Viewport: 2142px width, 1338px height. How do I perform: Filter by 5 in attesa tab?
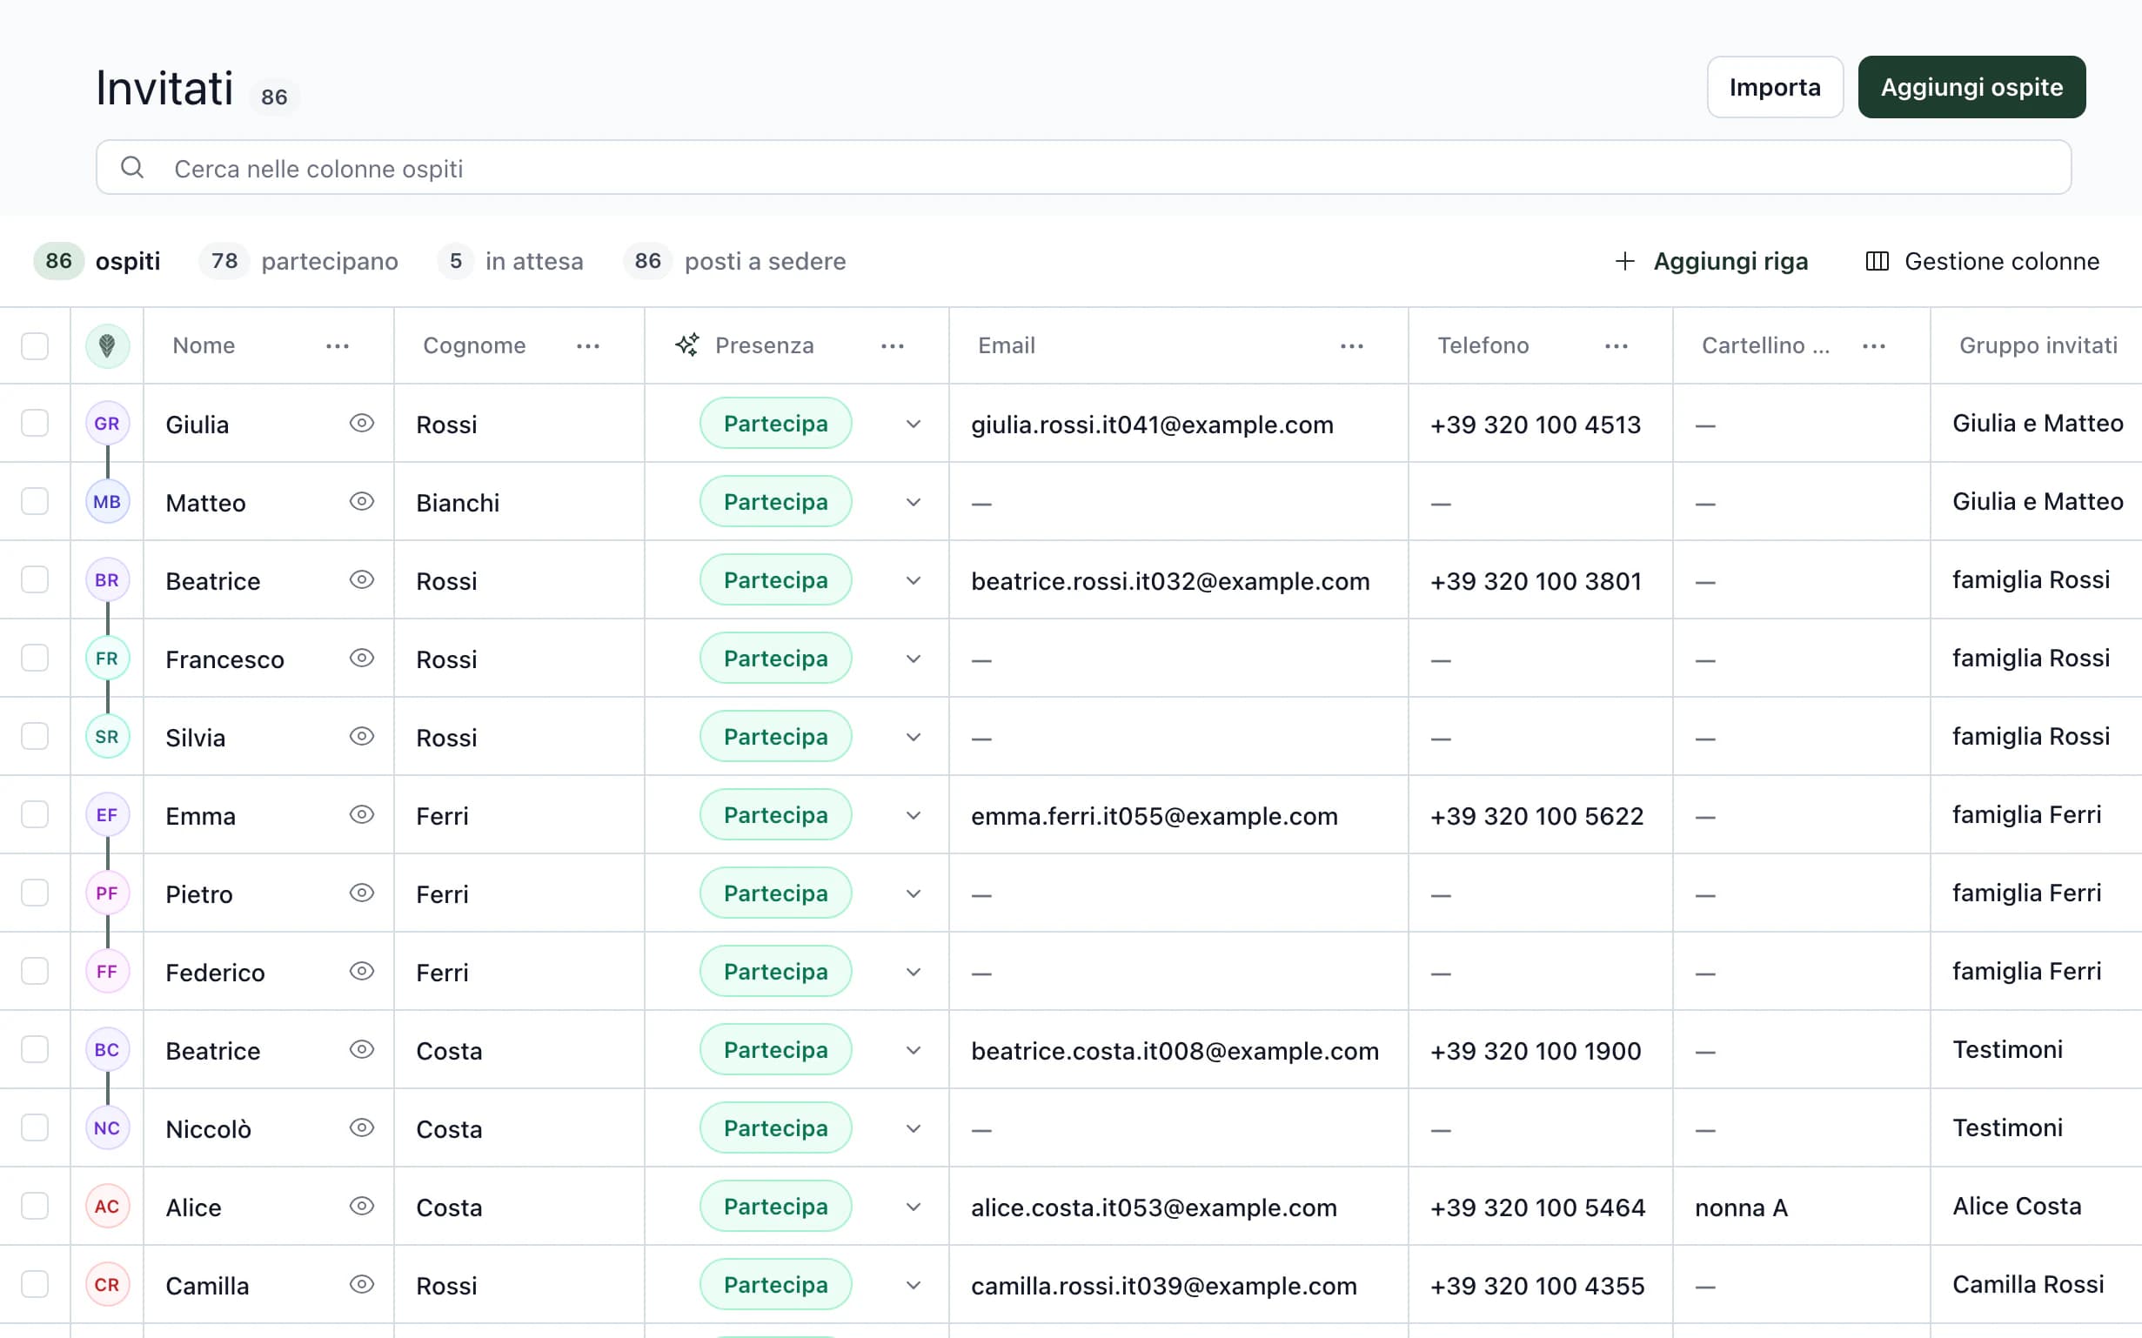511,261
